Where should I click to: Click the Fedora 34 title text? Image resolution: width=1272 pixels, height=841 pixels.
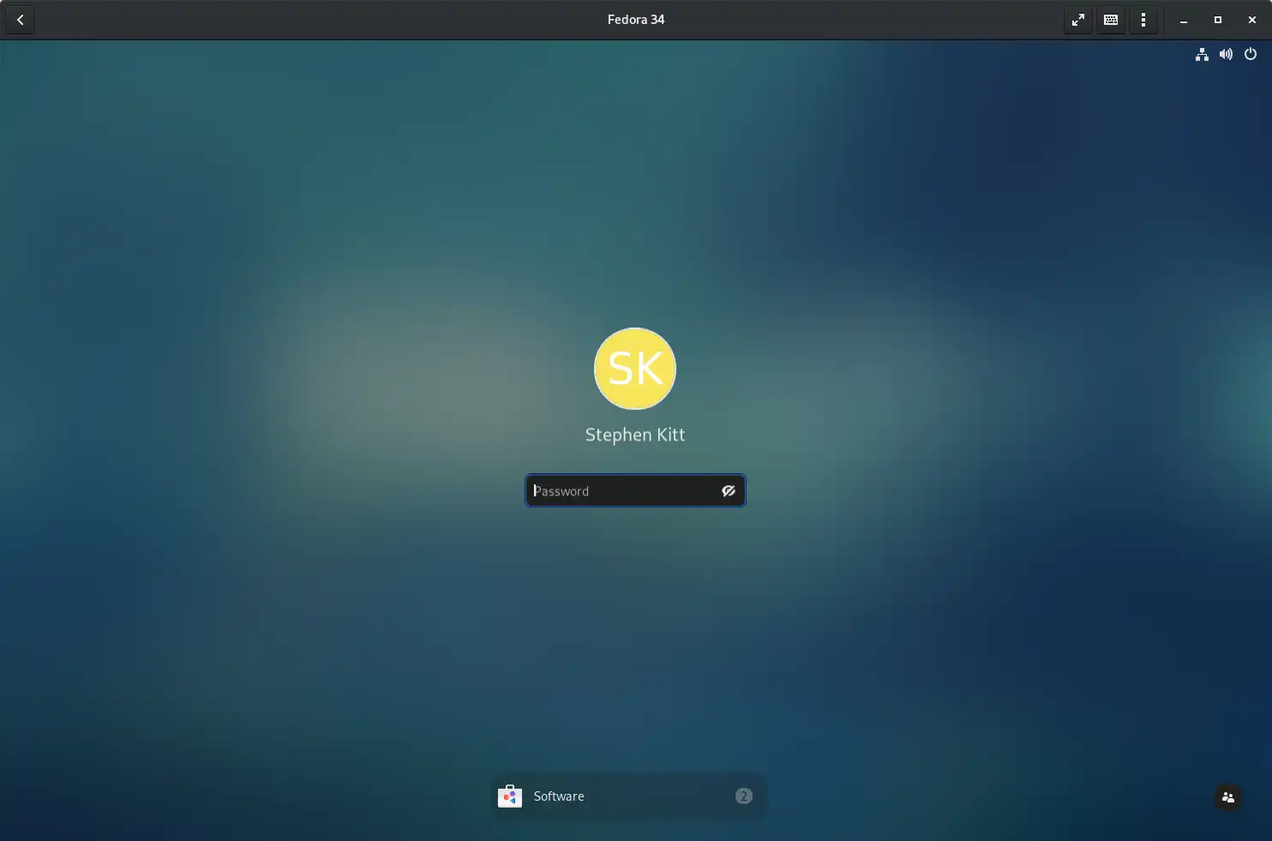tap(636, 20)
